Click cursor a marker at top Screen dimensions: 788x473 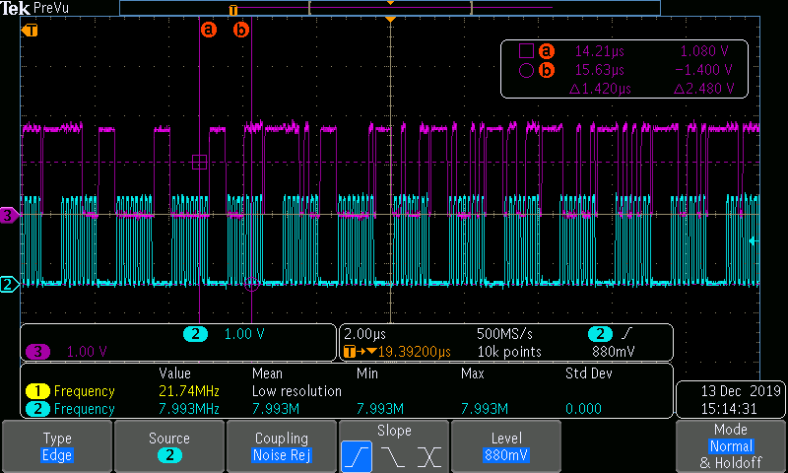click(x=209, y=30)
